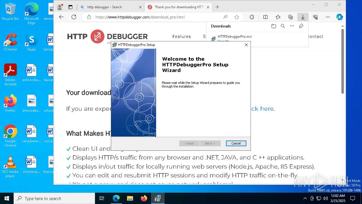Open the notification center icon
Image resolution: width=362 pixels, height=204 pixels.
coord(353,198)
